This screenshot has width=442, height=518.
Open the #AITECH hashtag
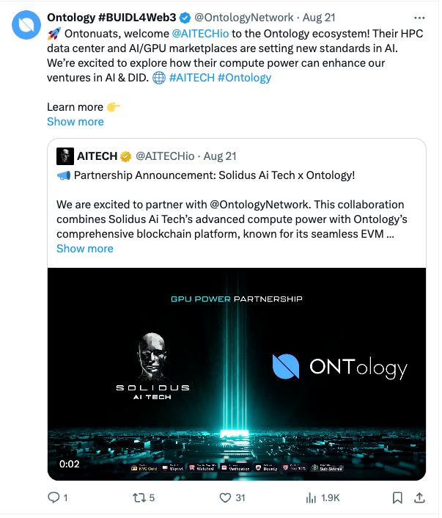point(193,79)
